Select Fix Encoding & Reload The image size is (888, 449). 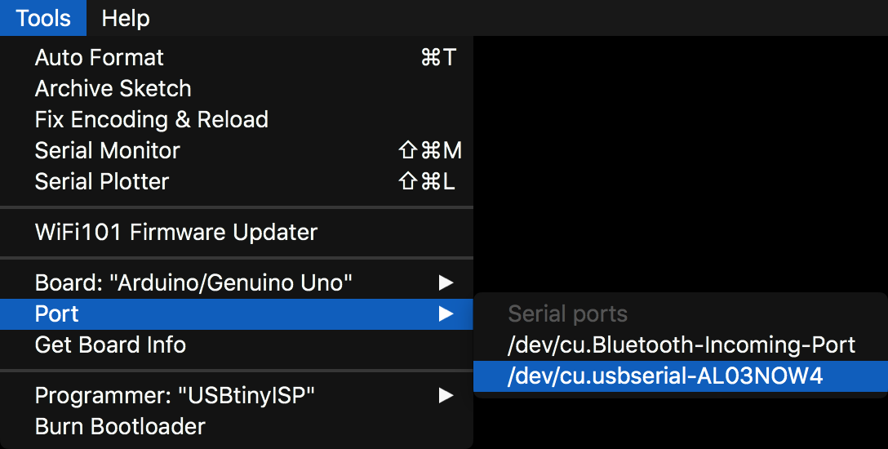coord(151,119)
